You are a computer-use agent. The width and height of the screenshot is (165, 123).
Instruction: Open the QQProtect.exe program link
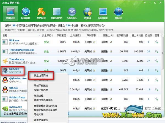click(x=18, y=78)
